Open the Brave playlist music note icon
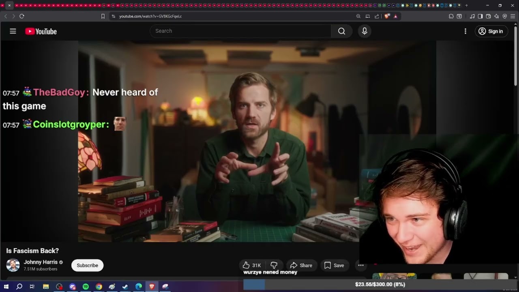 click(x=472, y=16)
